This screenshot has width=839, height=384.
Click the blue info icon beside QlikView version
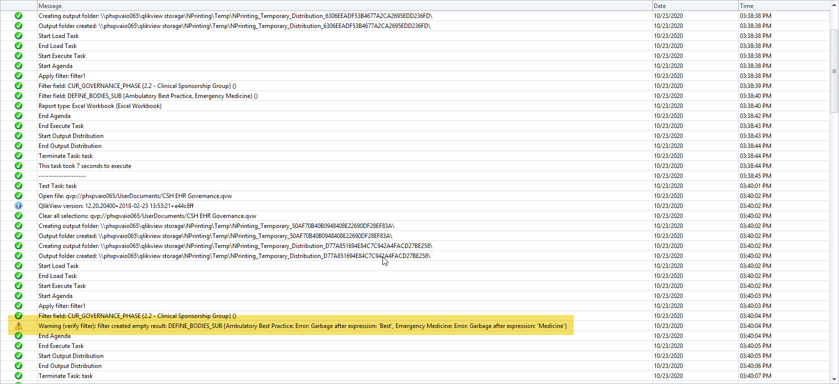click(x=19, y=205)
